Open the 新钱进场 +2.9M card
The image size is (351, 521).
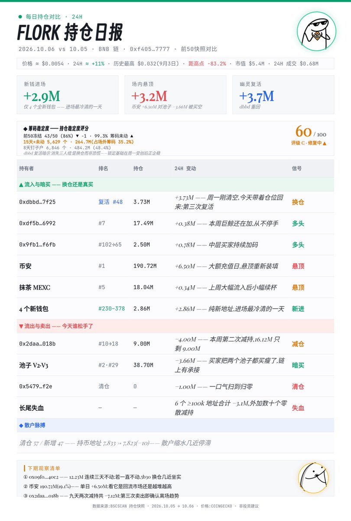pyautogui.click(x=68, y=95)
